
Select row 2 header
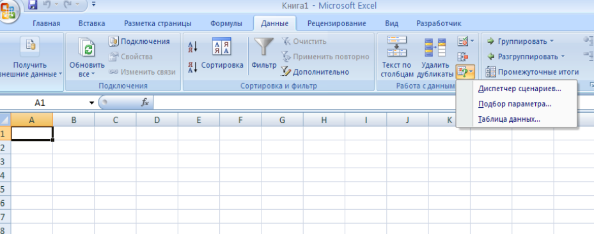point(5,147)
